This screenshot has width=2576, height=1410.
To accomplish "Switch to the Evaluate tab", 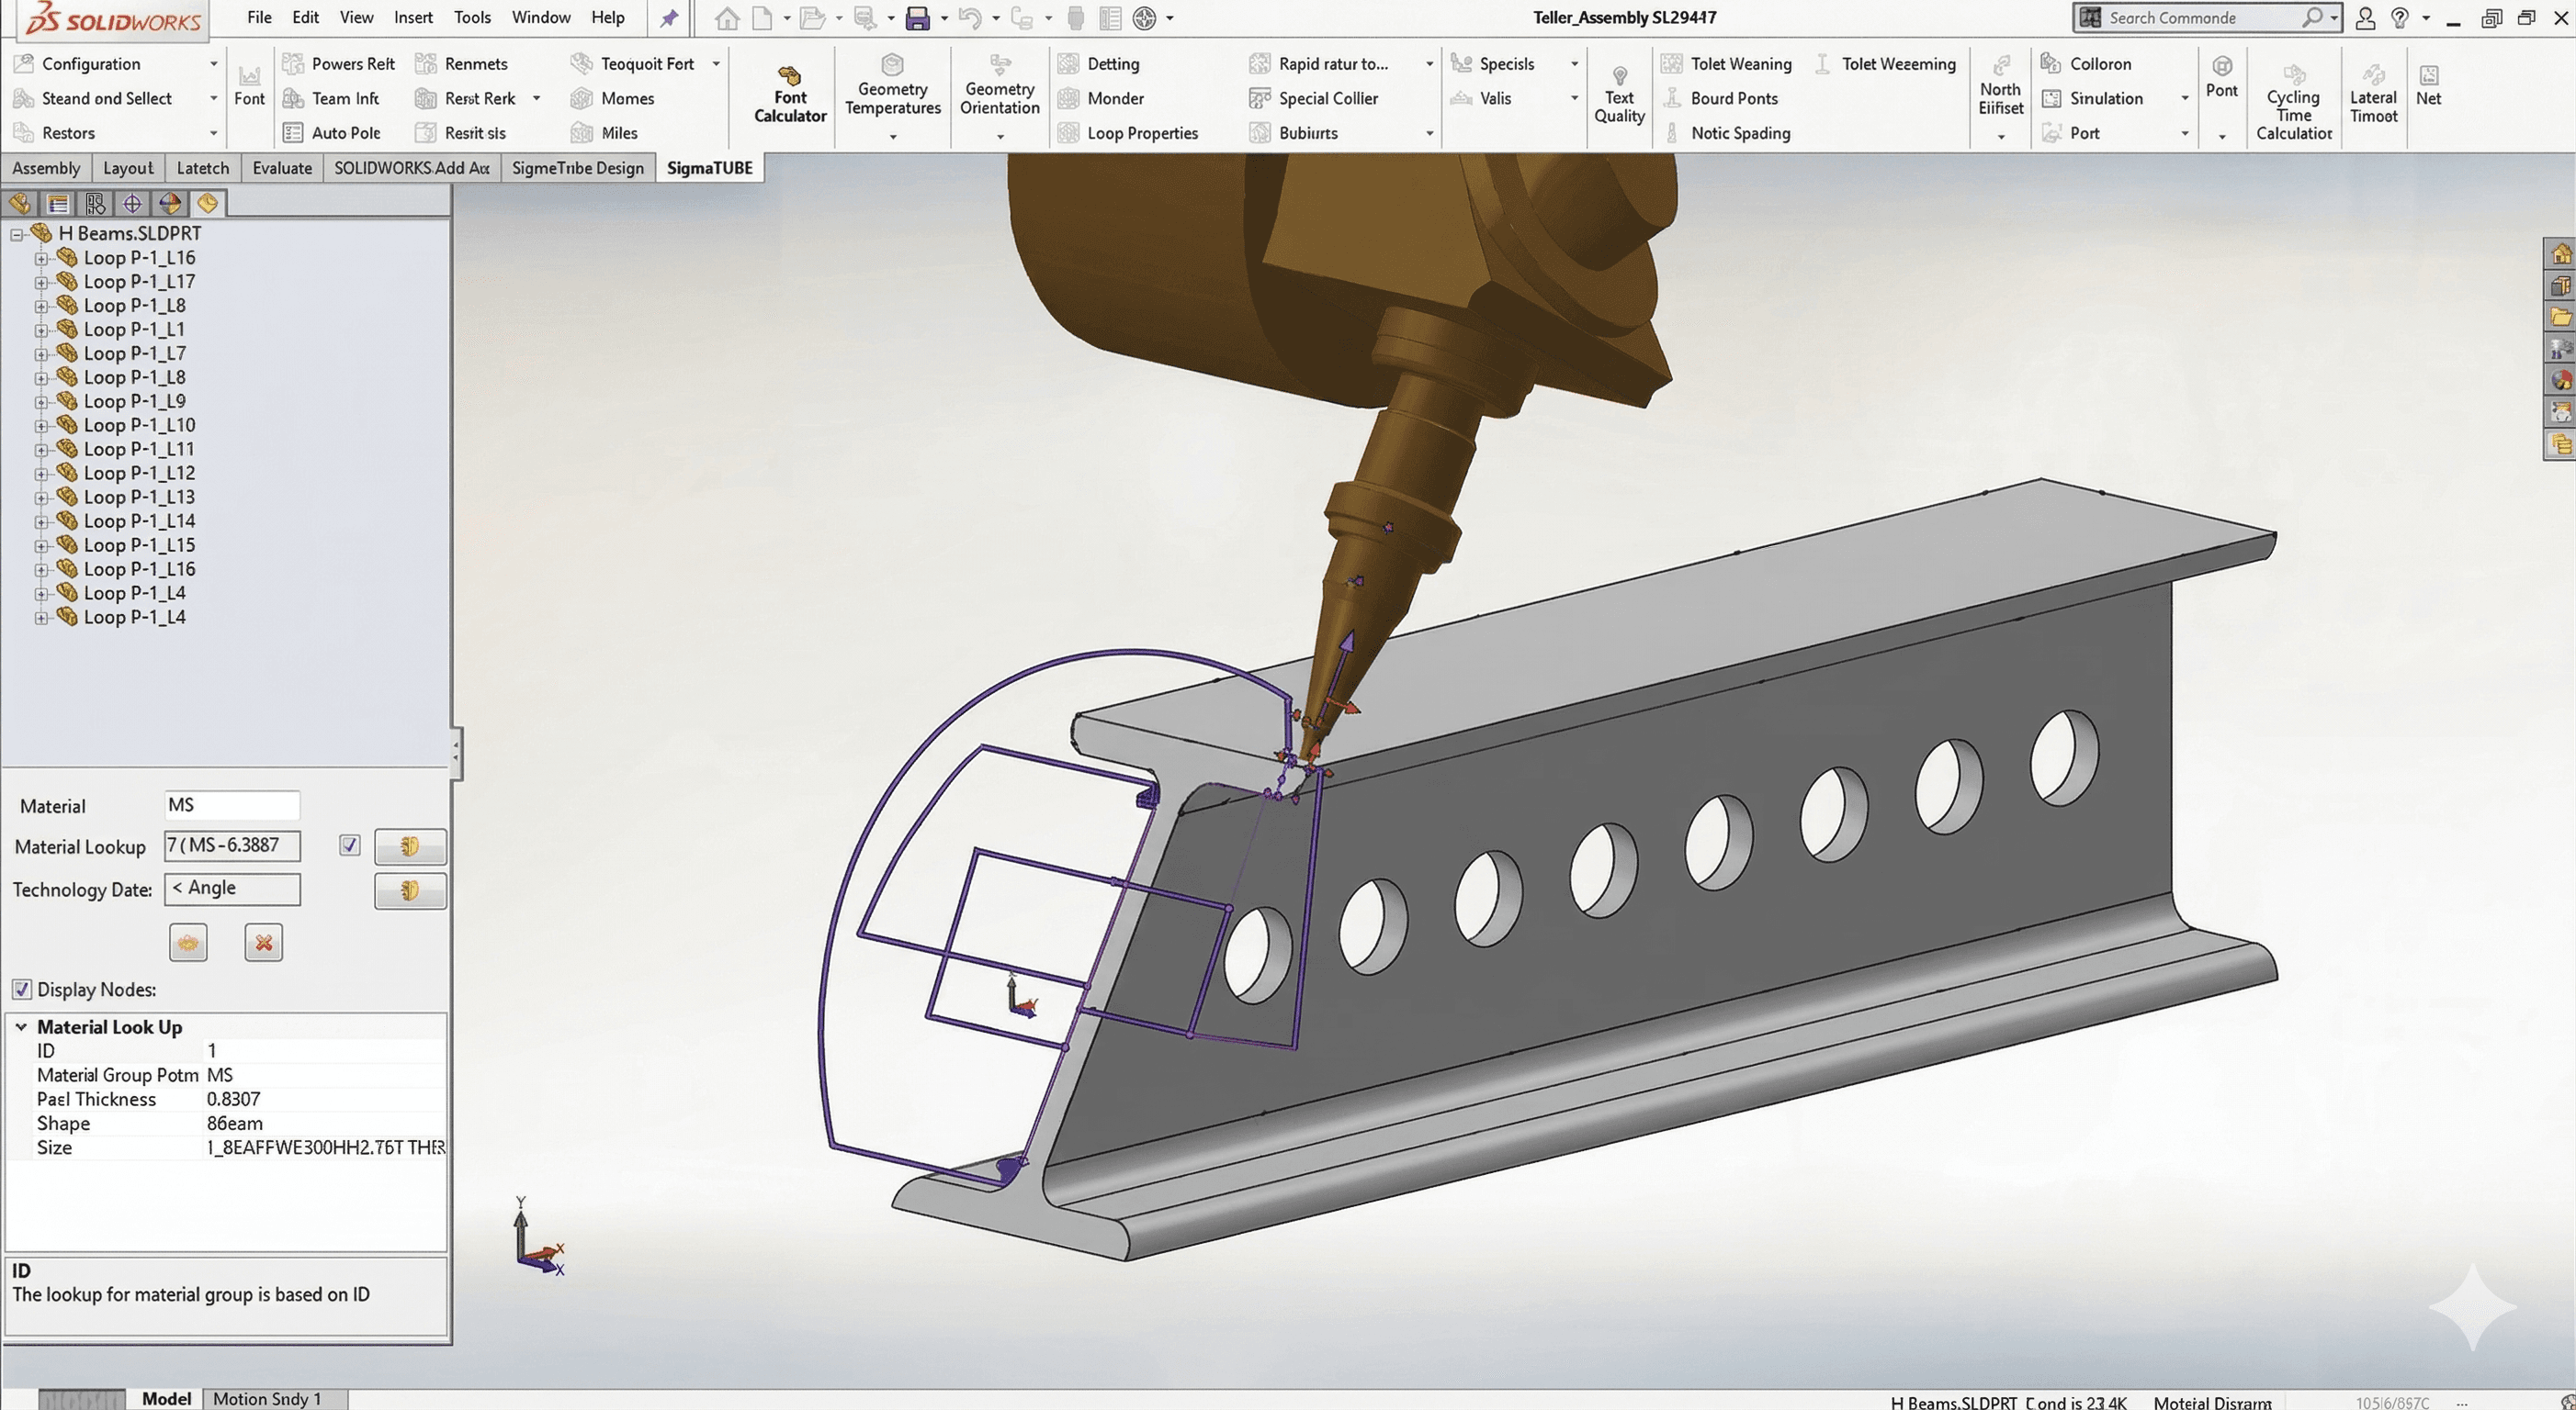I will click(x=282, y=168).
